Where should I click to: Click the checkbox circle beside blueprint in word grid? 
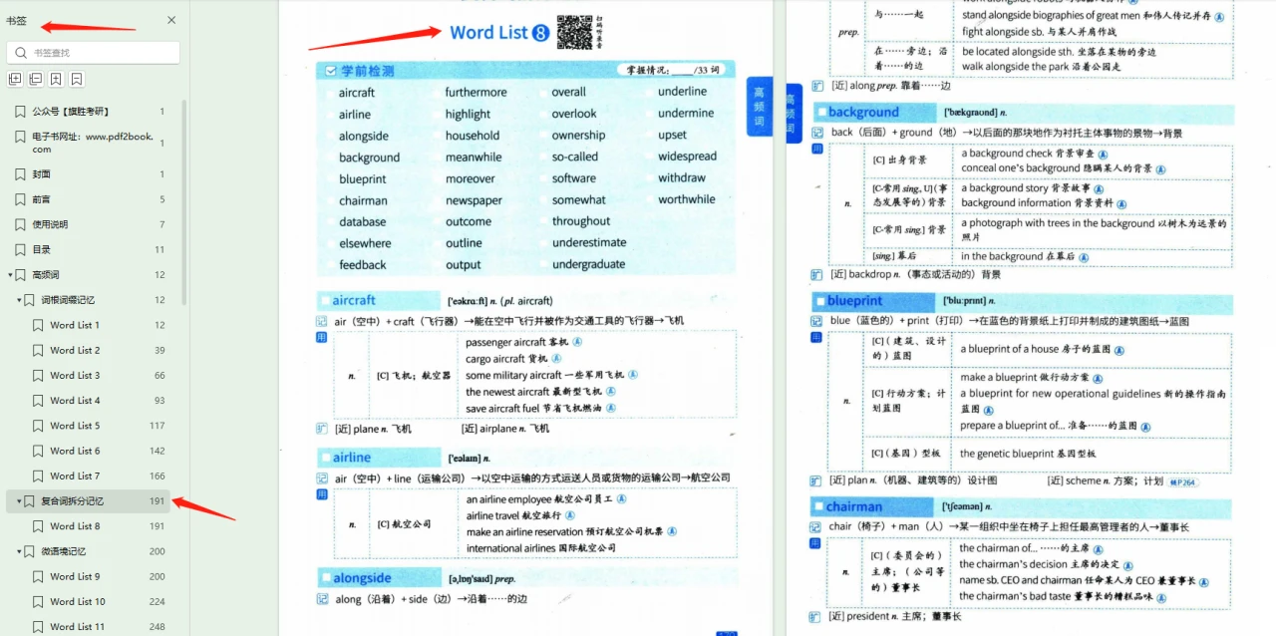click(329, 179)
